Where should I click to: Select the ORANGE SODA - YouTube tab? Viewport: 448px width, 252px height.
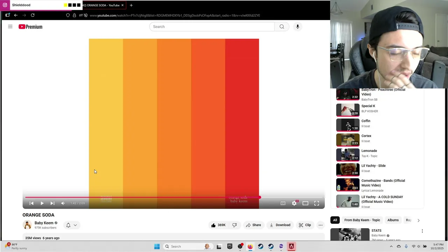pos(101,5)
